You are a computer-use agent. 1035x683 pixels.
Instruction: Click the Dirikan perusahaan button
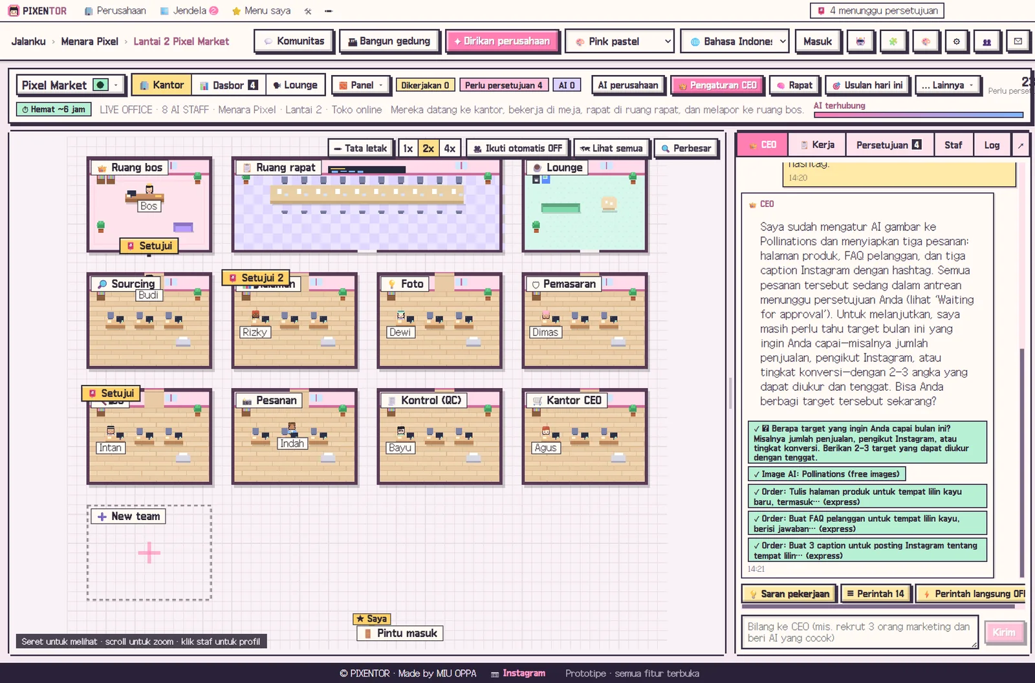(x=502, y=41)
